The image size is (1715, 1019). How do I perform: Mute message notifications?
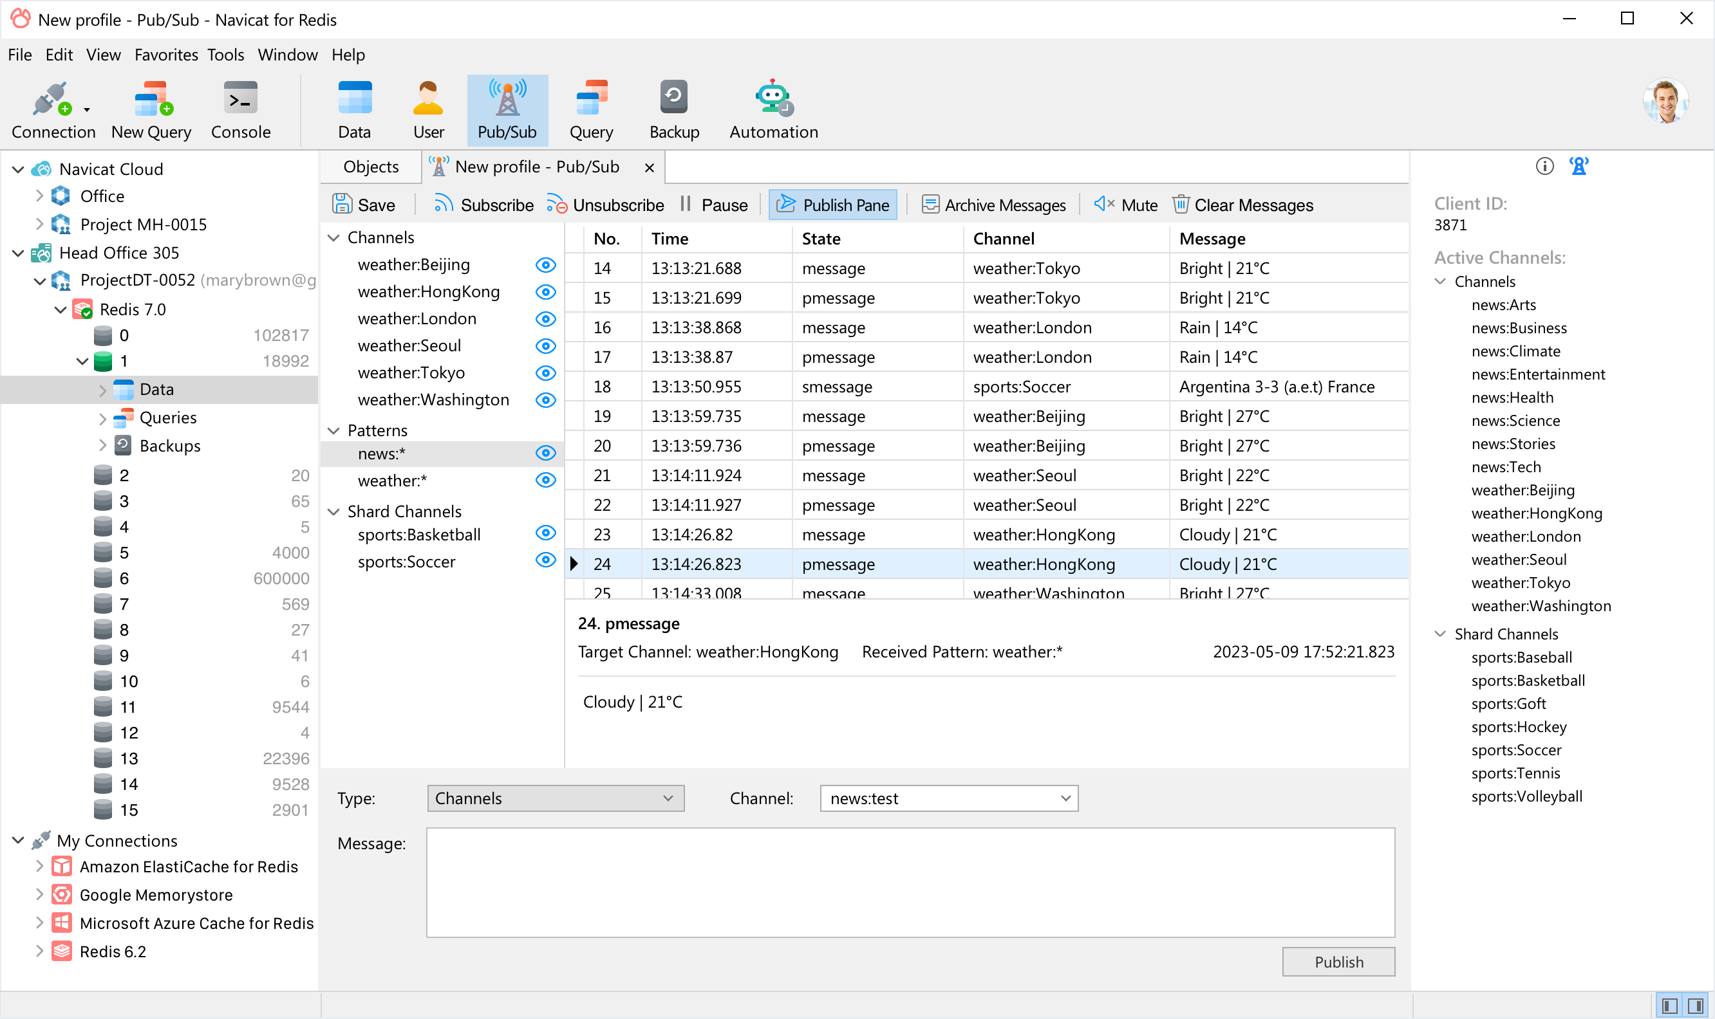[1125, 205]
